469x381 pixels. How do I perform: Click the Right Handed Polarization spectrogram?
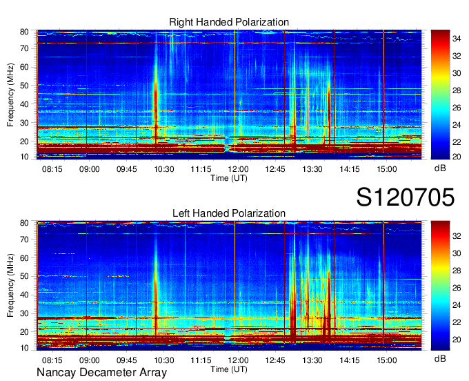pyautogui.click(x=229, y=95)
